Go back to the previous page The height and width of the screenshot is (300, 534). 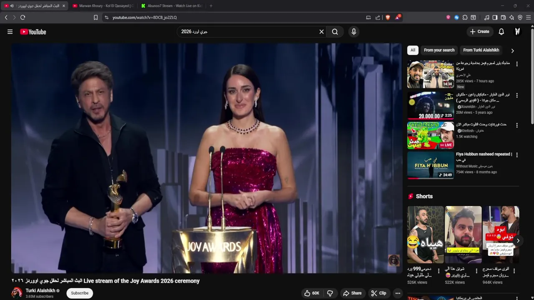6,17
